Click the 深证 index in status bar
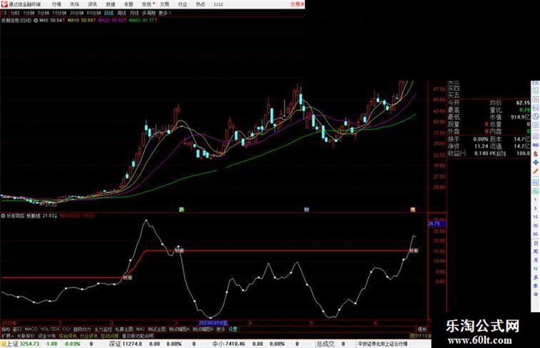The height and width of the screenshot is (348, 540). tap(115, 343)
